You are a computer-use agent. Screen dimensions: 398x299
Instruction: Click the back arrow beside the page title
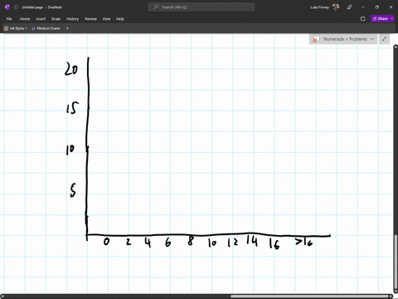click(16, 7)
